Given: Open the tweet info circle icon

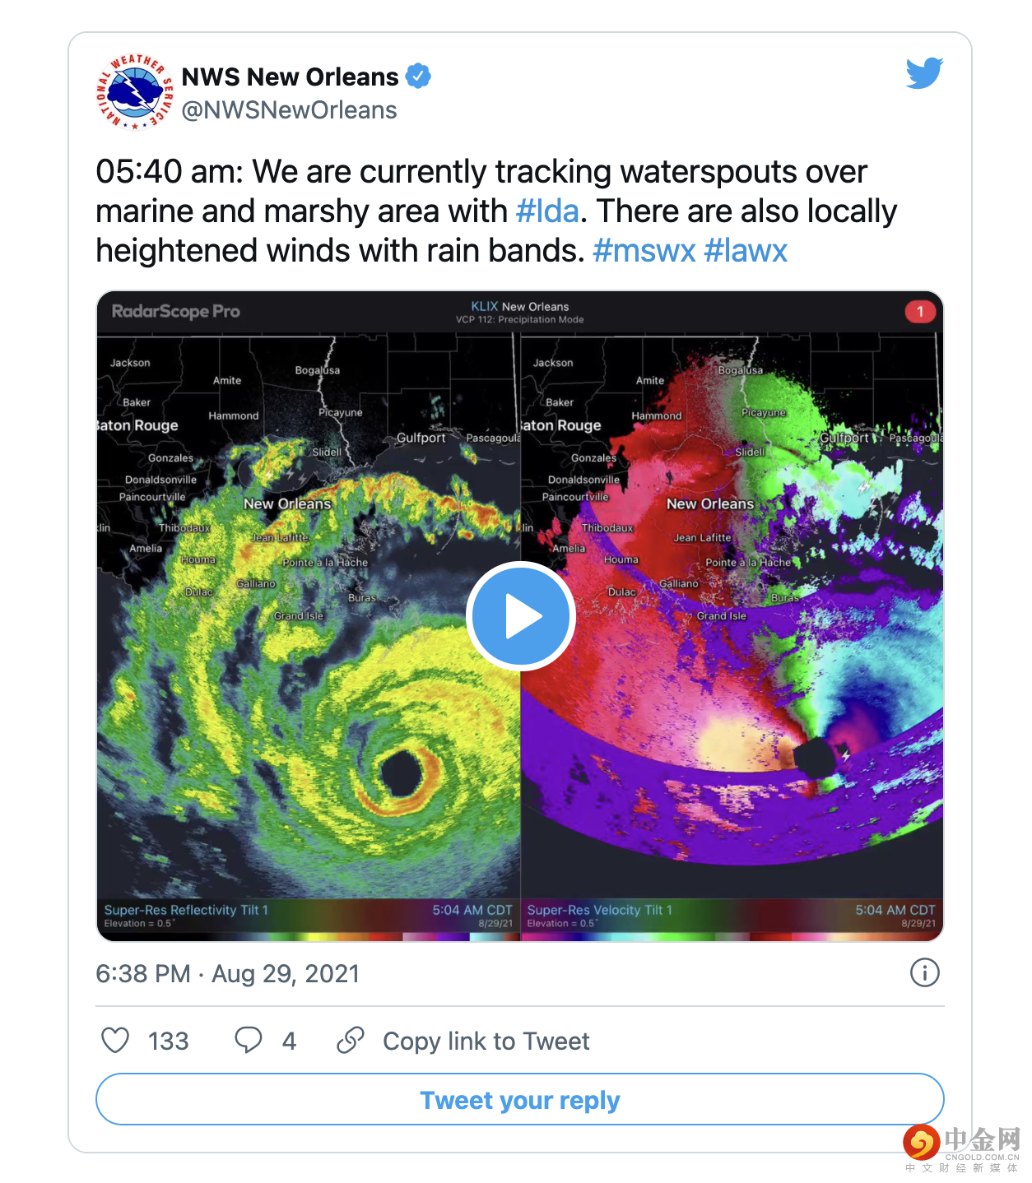Looking at the screenshot, I should [x=924, y=972].
